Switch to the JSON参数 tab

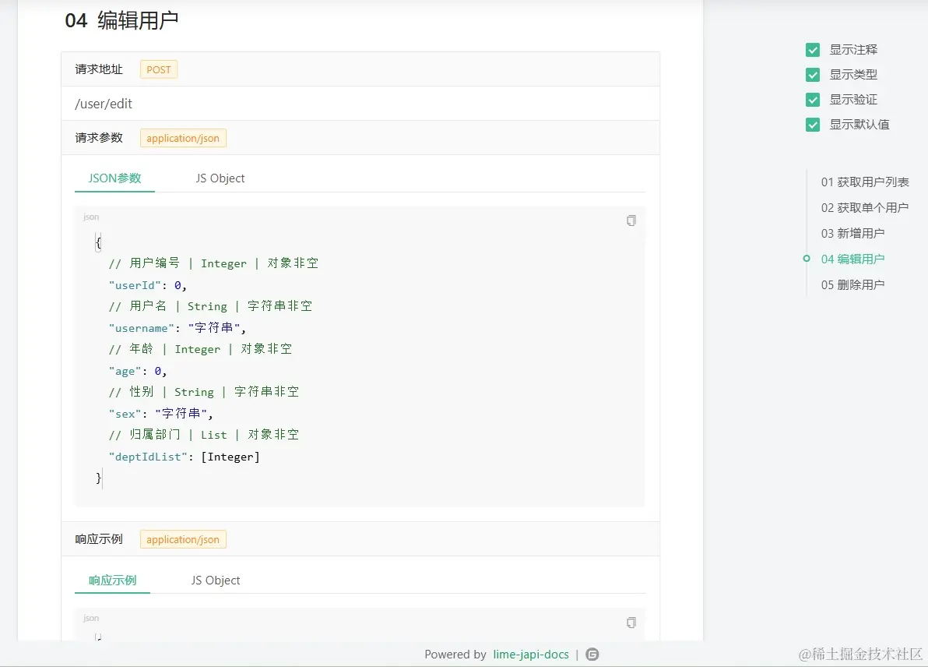(x=114, y=178)
